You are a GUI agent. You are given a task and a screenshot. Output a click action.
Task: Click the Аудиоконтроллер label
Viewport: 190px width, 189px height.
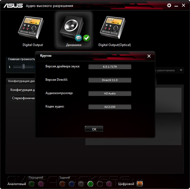pos(59,93)
